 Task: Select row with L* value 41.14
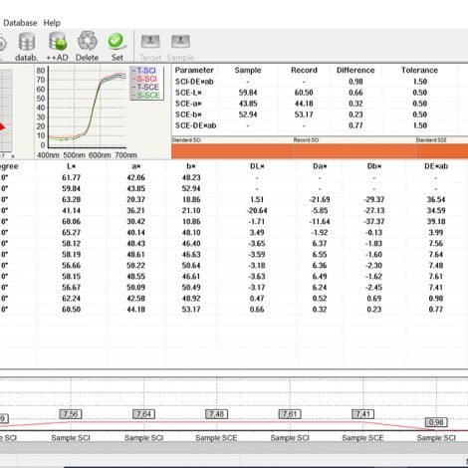[234, 210]
